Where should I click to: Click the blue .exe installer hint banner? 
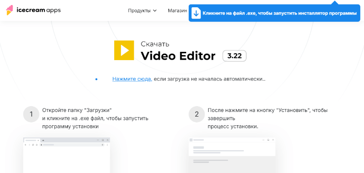click(x=274, y=13)
